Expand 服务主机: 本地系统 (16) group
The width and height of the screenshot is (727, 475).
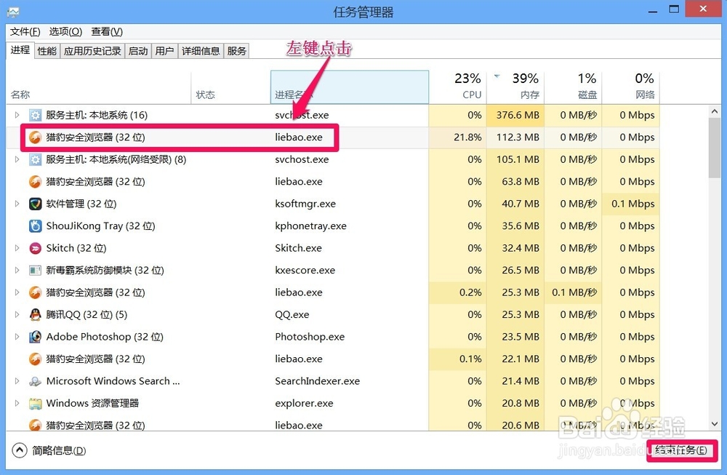click(17, 115)
